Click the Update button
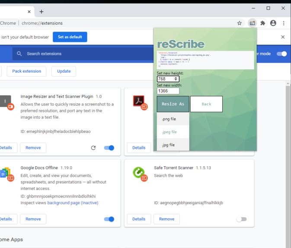Viewport: 291px width, 248px height. coord(64,71)
